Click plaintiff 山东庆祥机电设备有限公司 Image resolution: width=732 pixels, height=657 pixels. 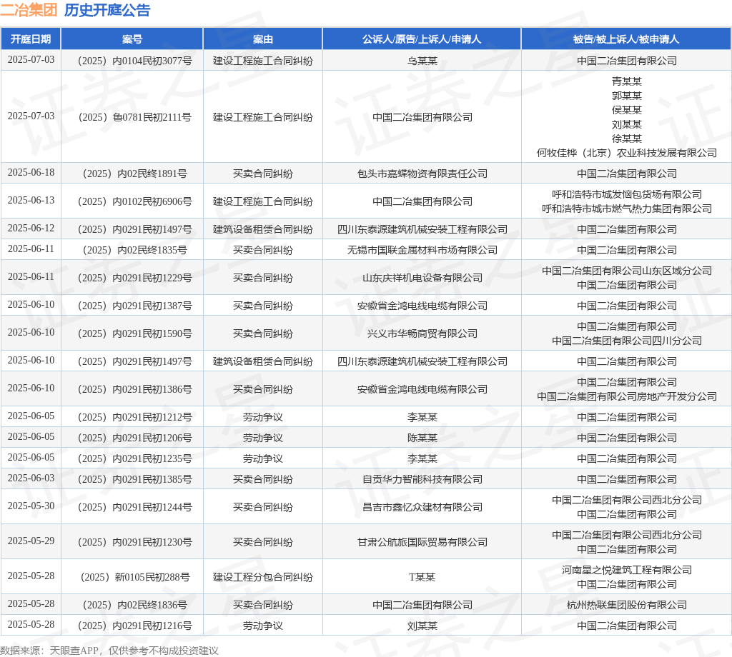pyautogui.click(x=422, y=279)
